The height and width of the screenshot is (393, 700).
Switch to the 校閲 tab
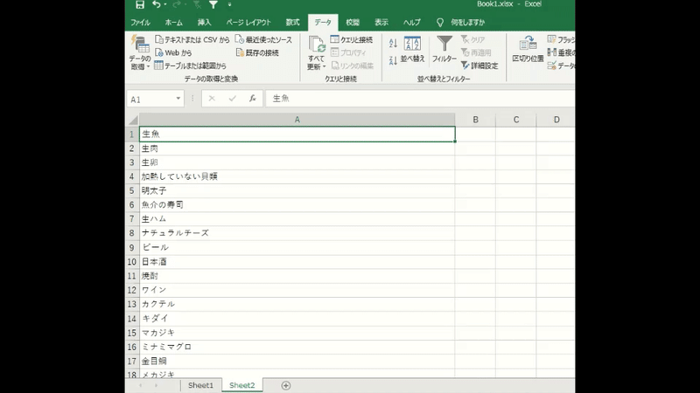click(x=353, y=23)
